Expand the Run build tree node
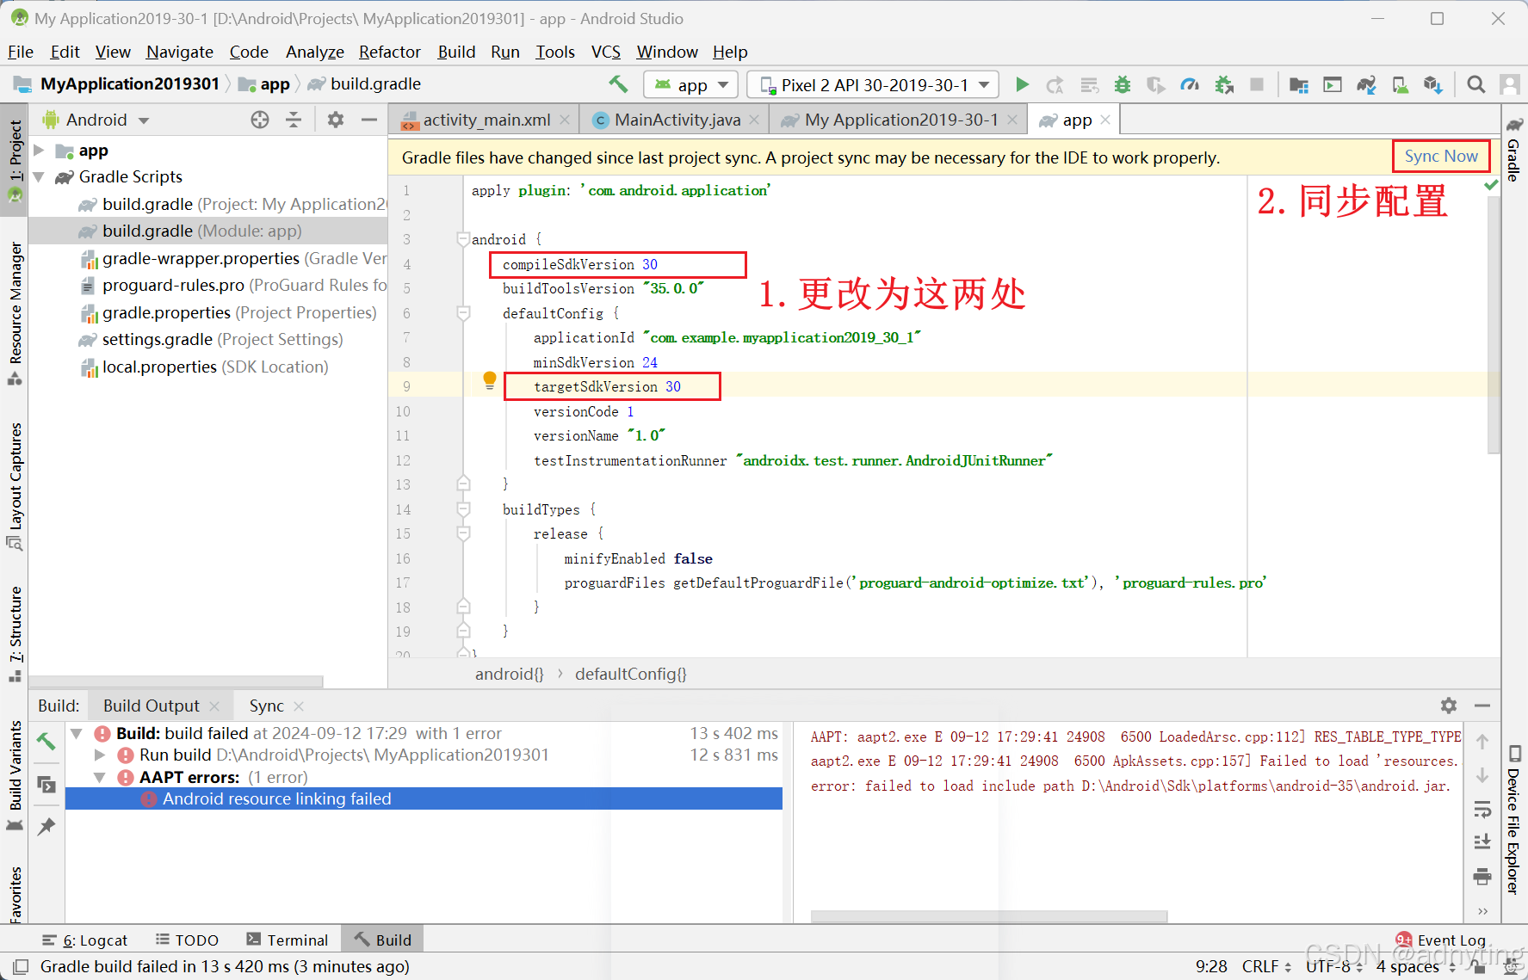Viewport: 1528px width, 980px height. click(100, 755)
